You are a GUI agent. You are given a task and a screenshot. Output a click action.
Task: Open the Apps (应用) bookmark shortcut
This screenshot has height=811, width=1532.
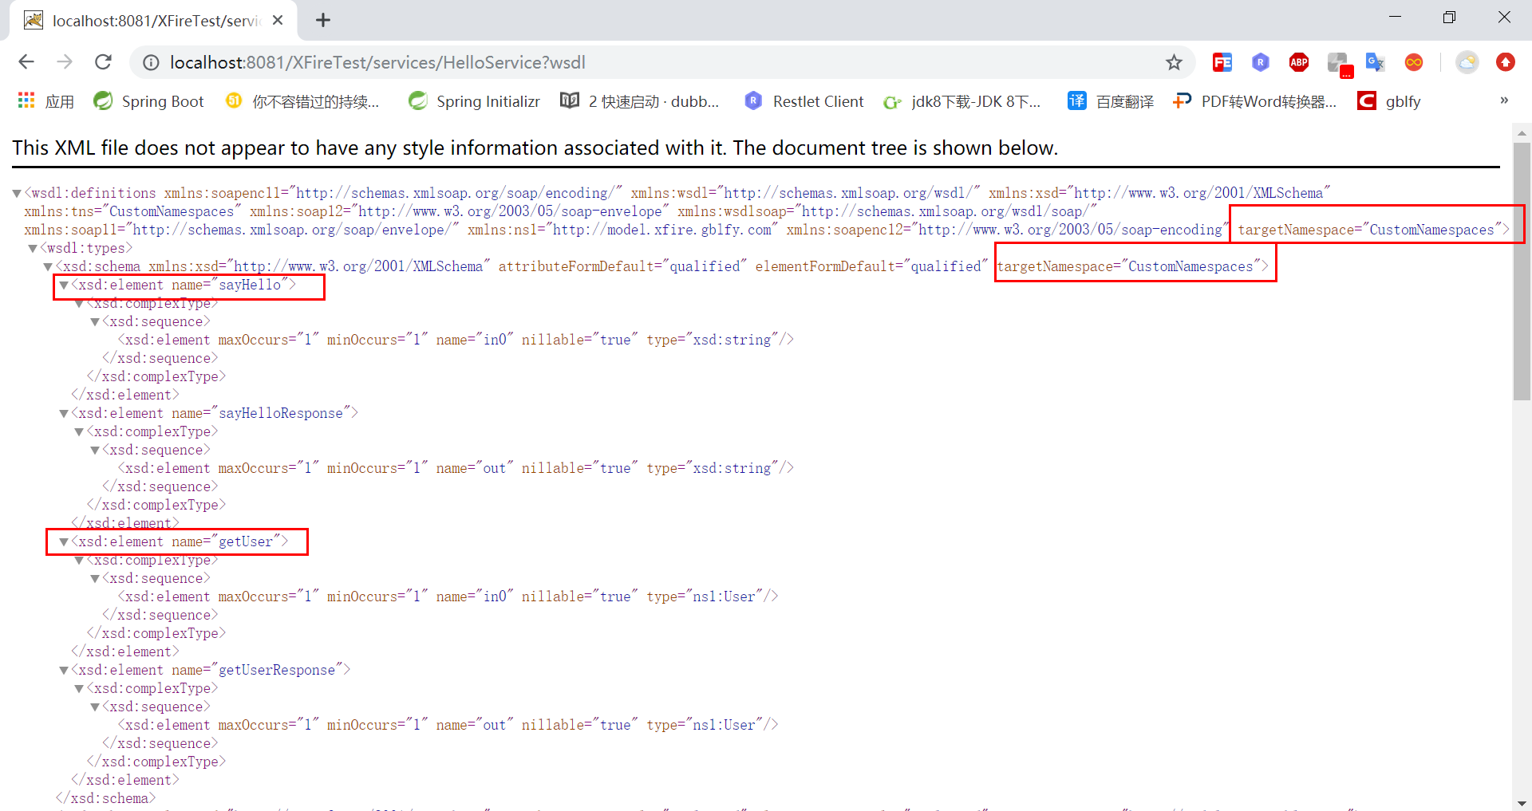pyautogui.click(x=45, y=101)
